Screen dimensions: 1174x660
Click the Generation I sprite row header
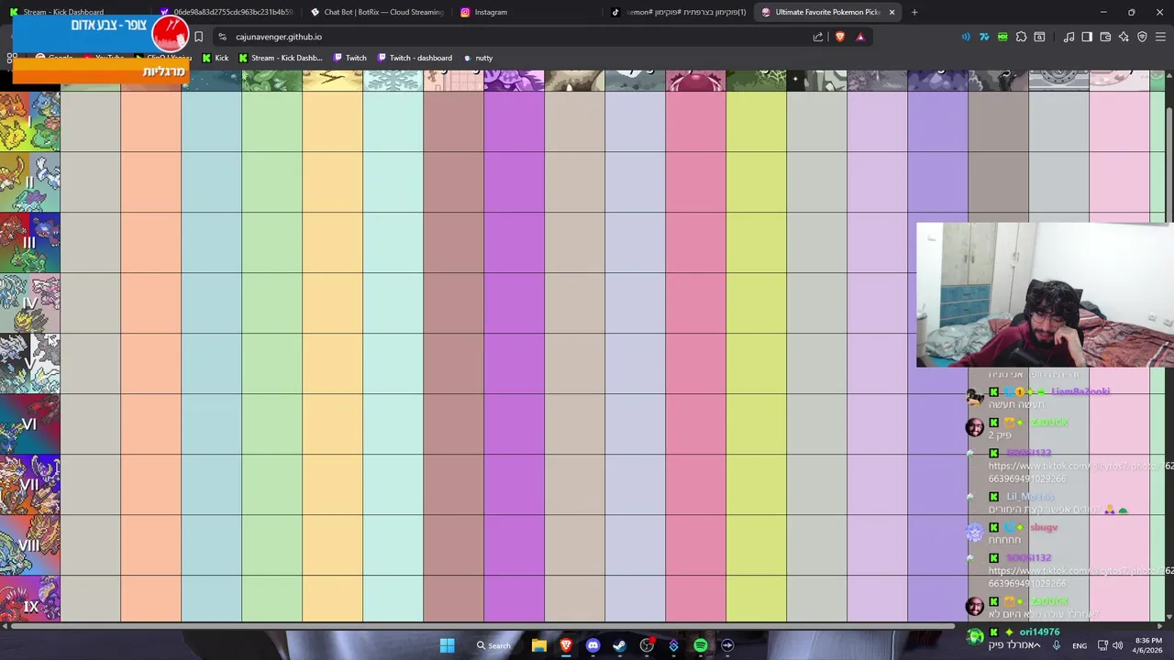(x=30, y=122)
